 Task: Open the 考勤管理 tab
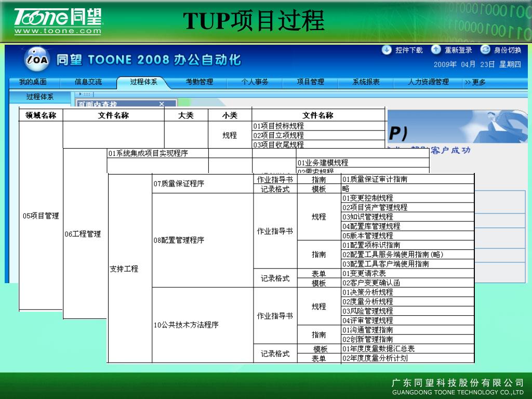click(x=199, y=82)
